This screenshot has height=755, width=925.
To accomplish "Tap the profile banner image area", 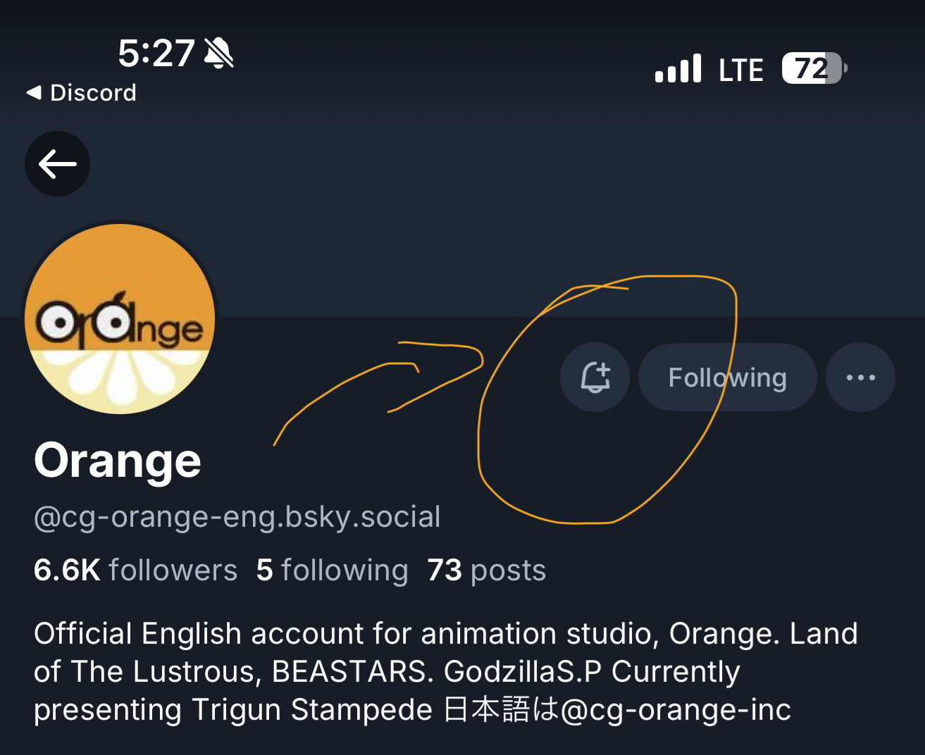I will 493,211.
